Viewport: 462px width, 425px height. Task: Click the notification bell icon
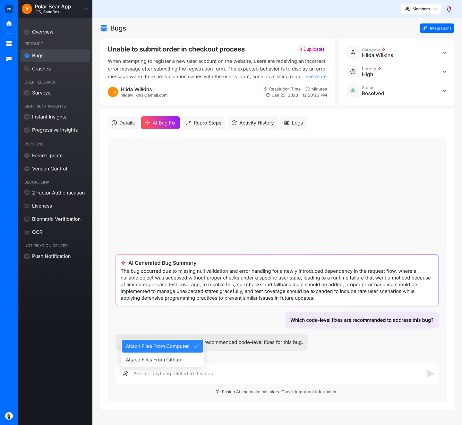(x=449, y=9)
